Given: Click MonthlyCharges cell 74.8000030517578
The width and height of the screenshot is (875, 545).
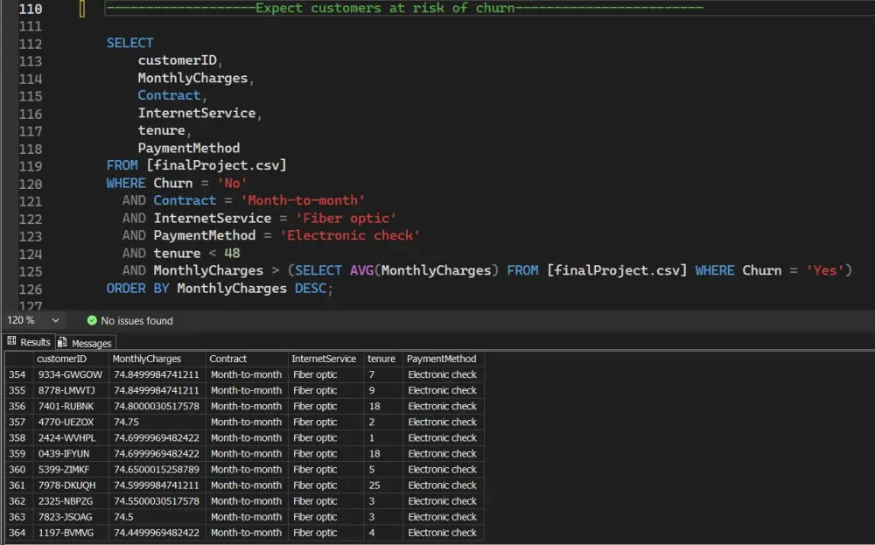Looking at the screenshot, I should tap(157, 406).
